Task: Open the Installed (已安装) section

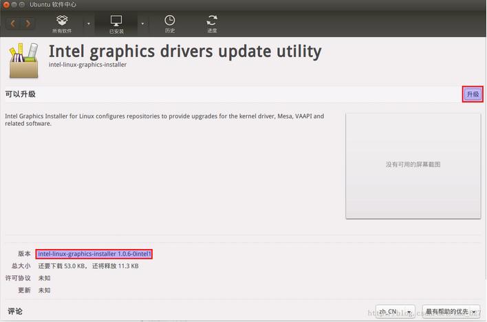Action: click(x=116, y=24)
